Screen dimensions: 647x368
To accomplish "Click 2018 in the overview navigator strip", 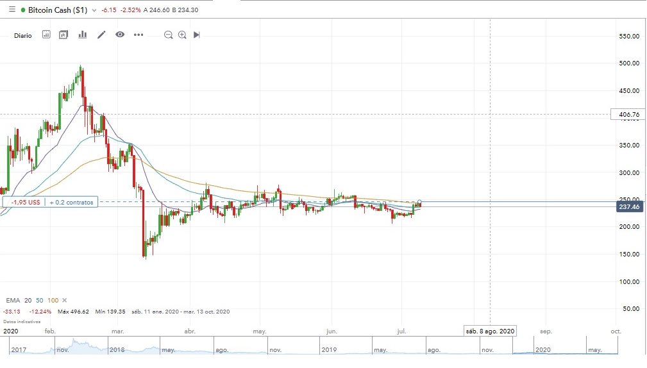I will tap(117, 349).
